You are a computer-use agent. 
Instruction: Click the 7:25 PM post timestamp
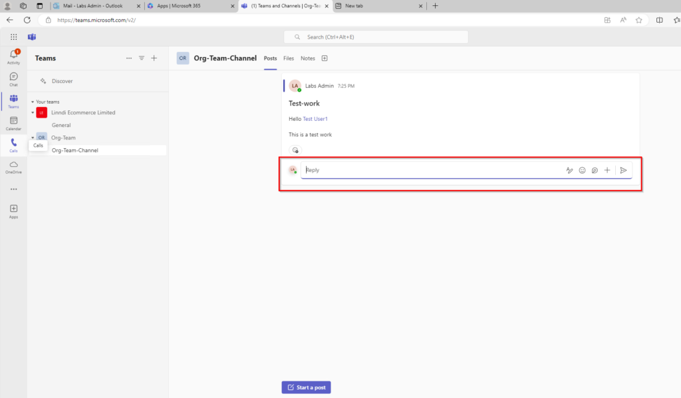[x=346, y=86]
